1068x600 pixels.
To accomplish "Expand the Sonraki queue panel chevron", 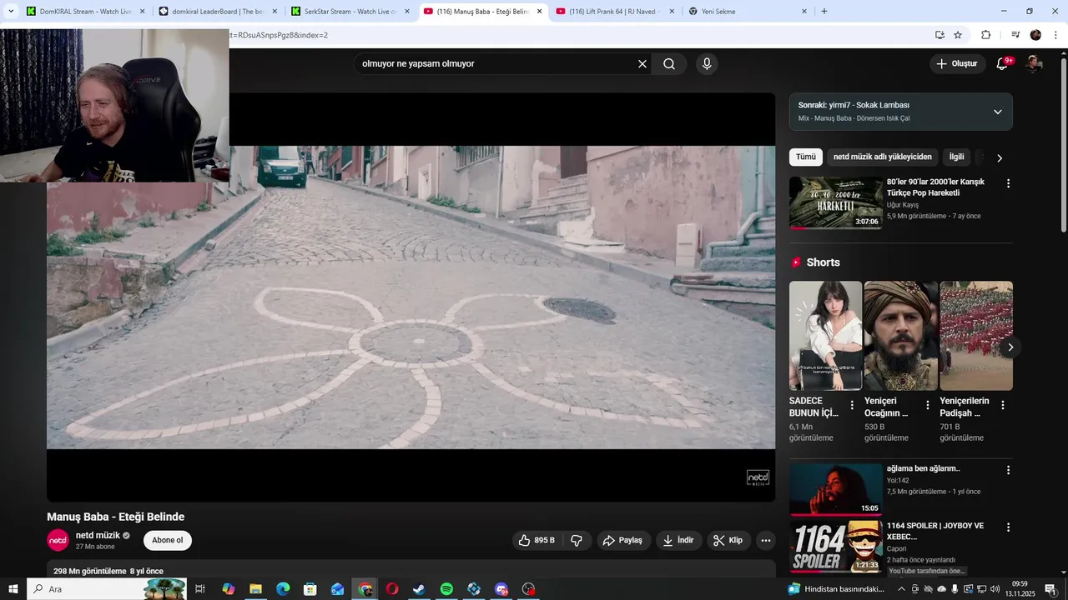I will point(997,112).
